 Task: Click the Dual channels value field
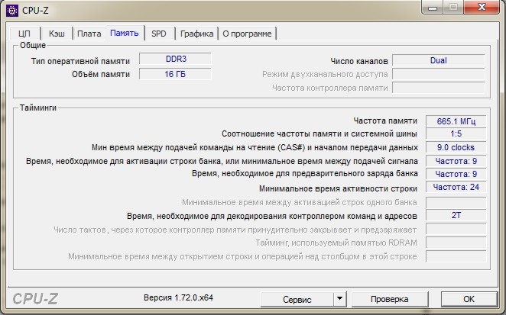[x=439, y=60]
